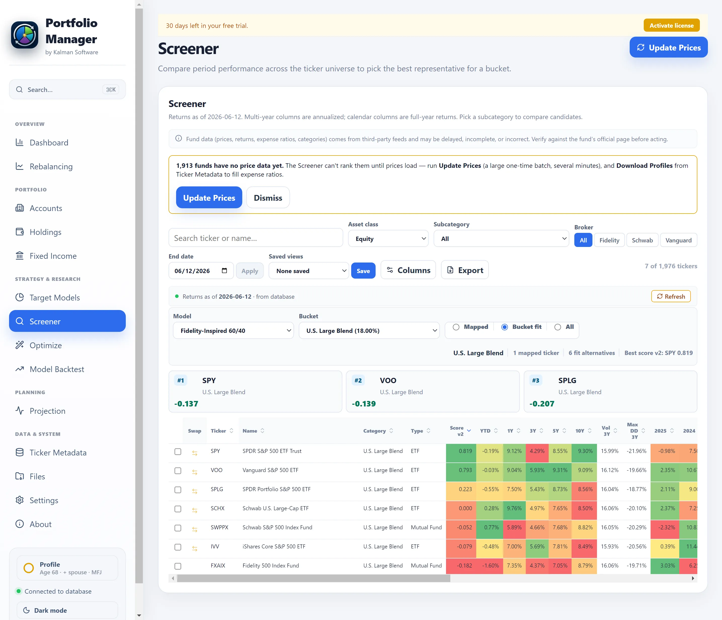722x620 pixels.
Task: Click the swap icon for SPY row
Action: coord(194,453)
